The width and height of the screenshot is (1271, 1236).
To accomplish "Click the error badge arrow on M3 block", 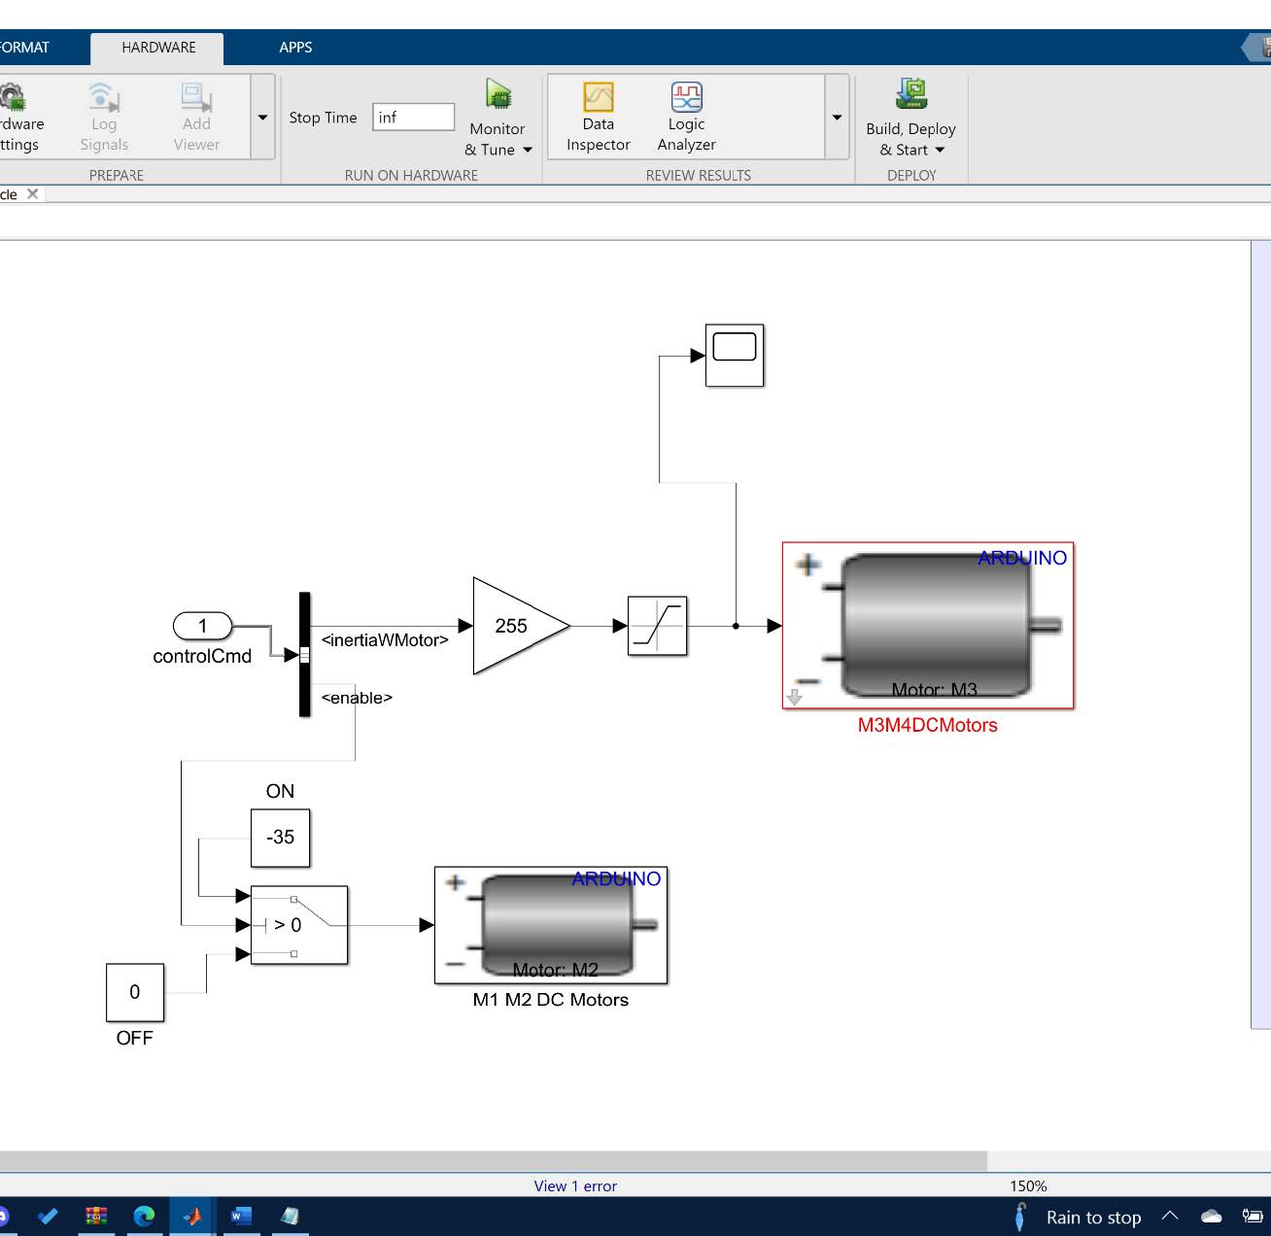I will [x=794, y=697].
